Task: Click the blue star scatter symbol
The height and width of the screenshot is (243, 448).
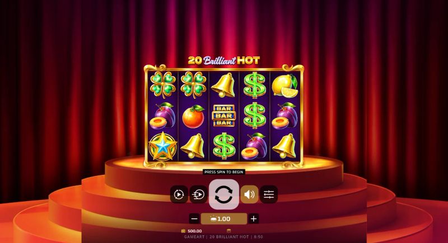Action: (163, 146)
